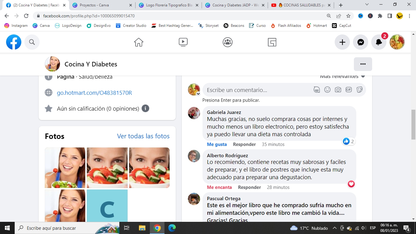Click the Facebook home icon

139,42
